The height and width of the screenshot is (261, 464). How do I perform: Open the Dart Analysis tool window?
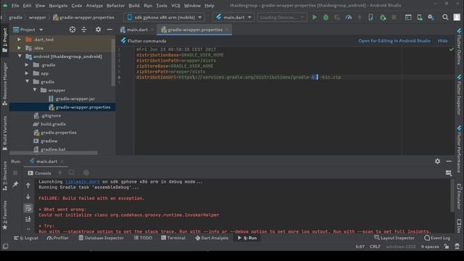pos(212,238)
